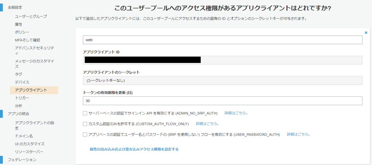This screenshot has height=165, width=372.
Task: Navigate to MFAそして確認
Action: (x=27, y=40)
